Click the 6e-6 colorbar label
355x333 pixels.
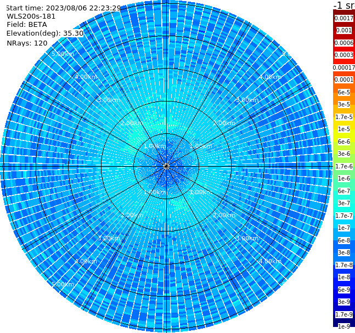coord(344,142)
